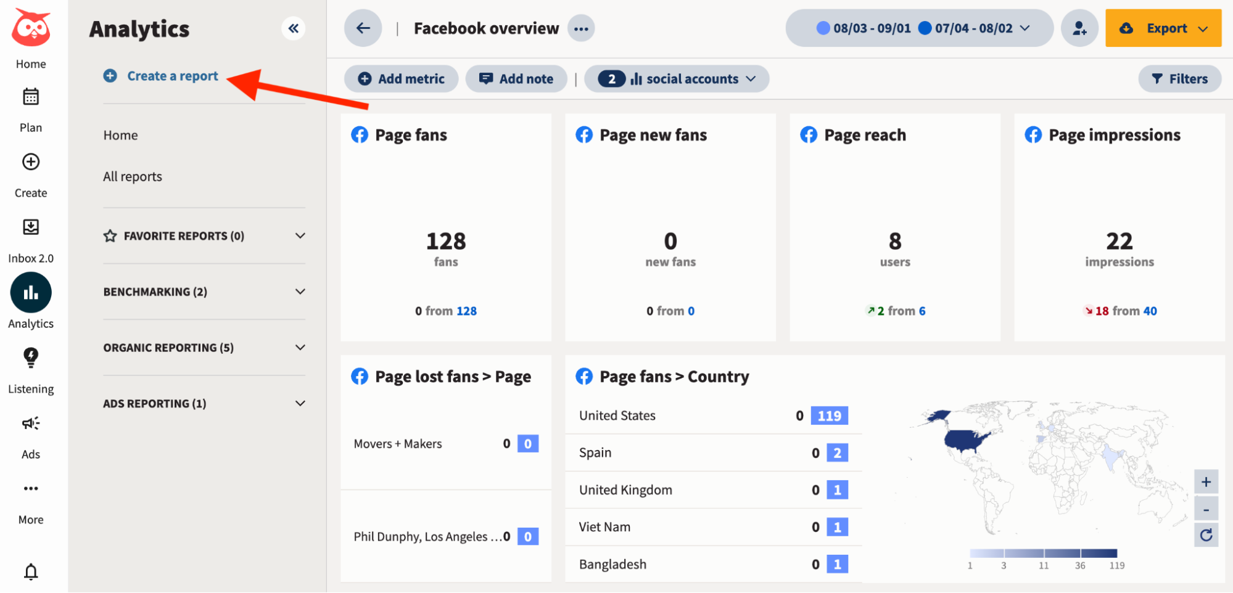Open the social accounts dropdown
The height and width of the screenshot is (593, 1233).
(677, 78)
